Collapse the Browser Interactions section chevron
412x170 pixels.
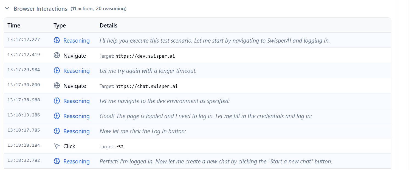[7, 9]
